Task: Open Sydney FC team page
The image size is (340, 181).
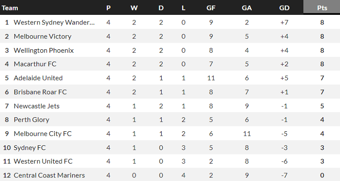Action: coord(30,147)
